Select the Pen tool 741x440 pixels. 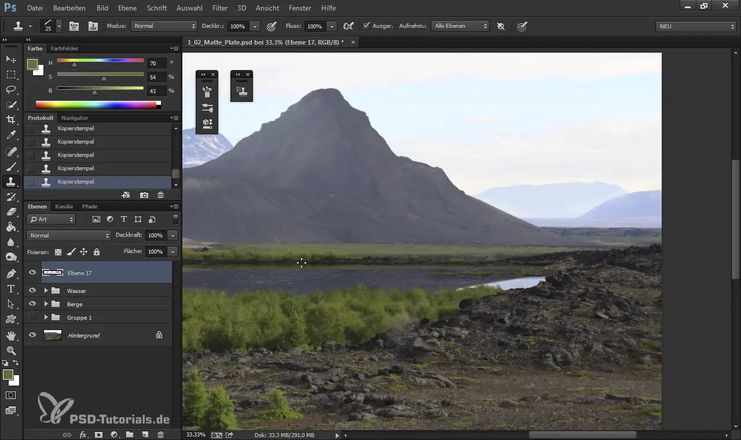[11, 273]
